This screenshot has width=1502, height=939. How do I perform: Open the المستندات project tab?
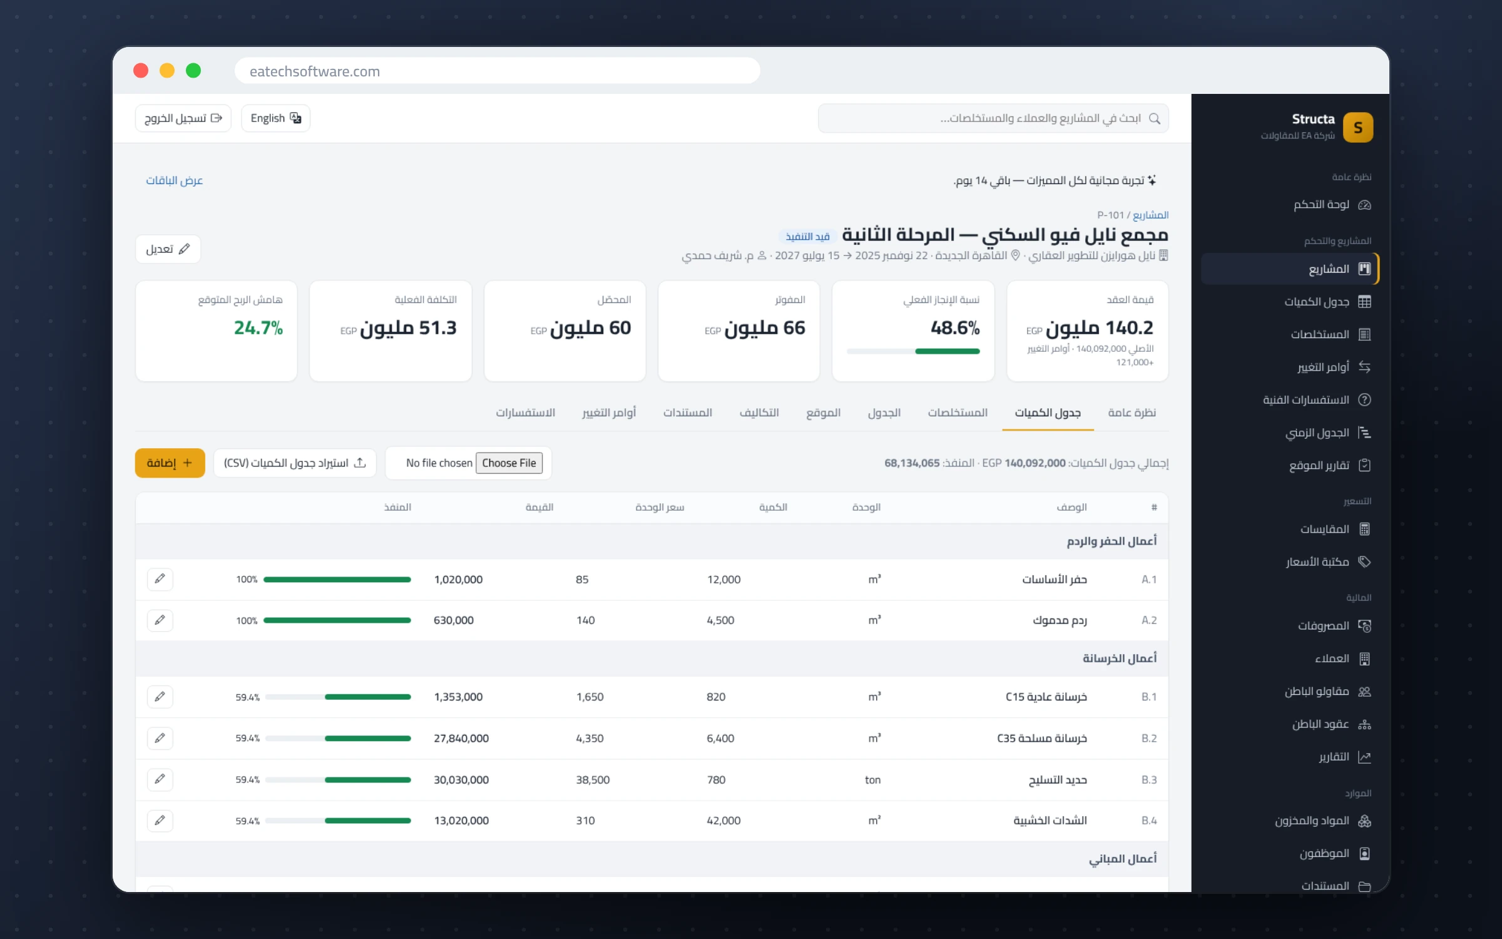688,413
